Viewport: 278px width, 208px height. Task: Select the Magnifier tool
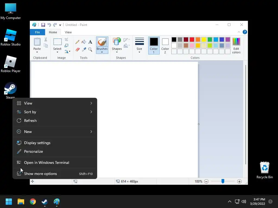(x=90, y=49)
